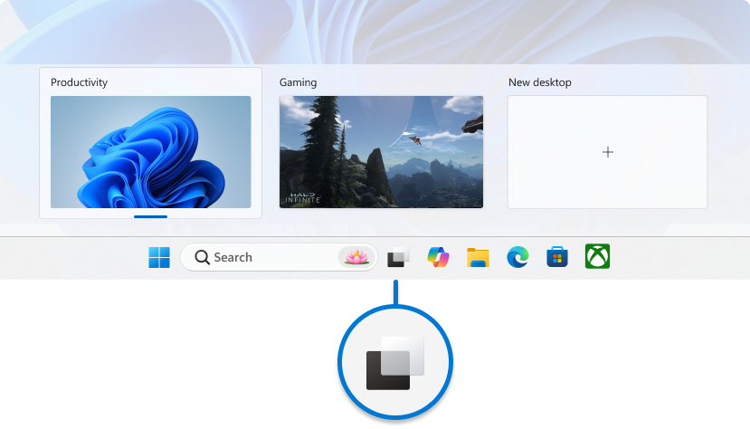The width and height of the screenshot is (750, 429).
Task: Add a new desktop with plus sign
Action: click(x=607, y=152)
